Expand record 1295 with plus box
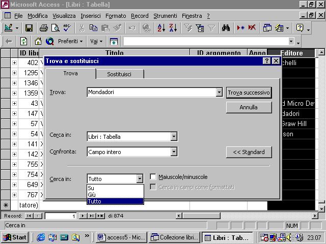 [14, 73]
